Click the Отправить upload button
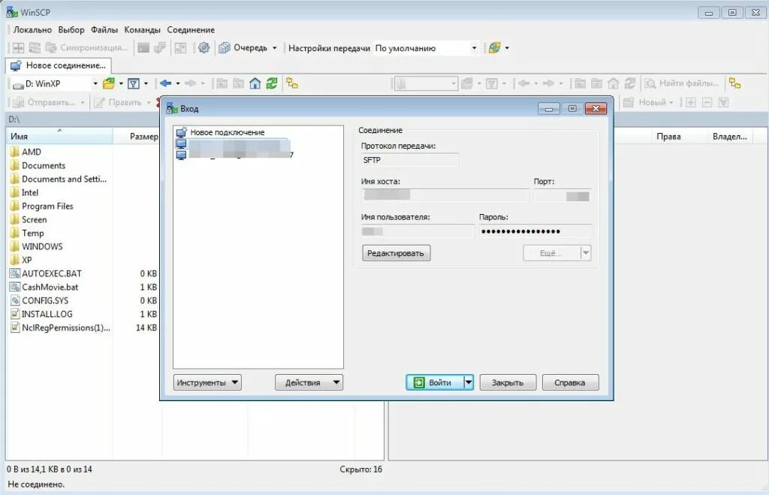769x495 pixels. tap(49, 102)
